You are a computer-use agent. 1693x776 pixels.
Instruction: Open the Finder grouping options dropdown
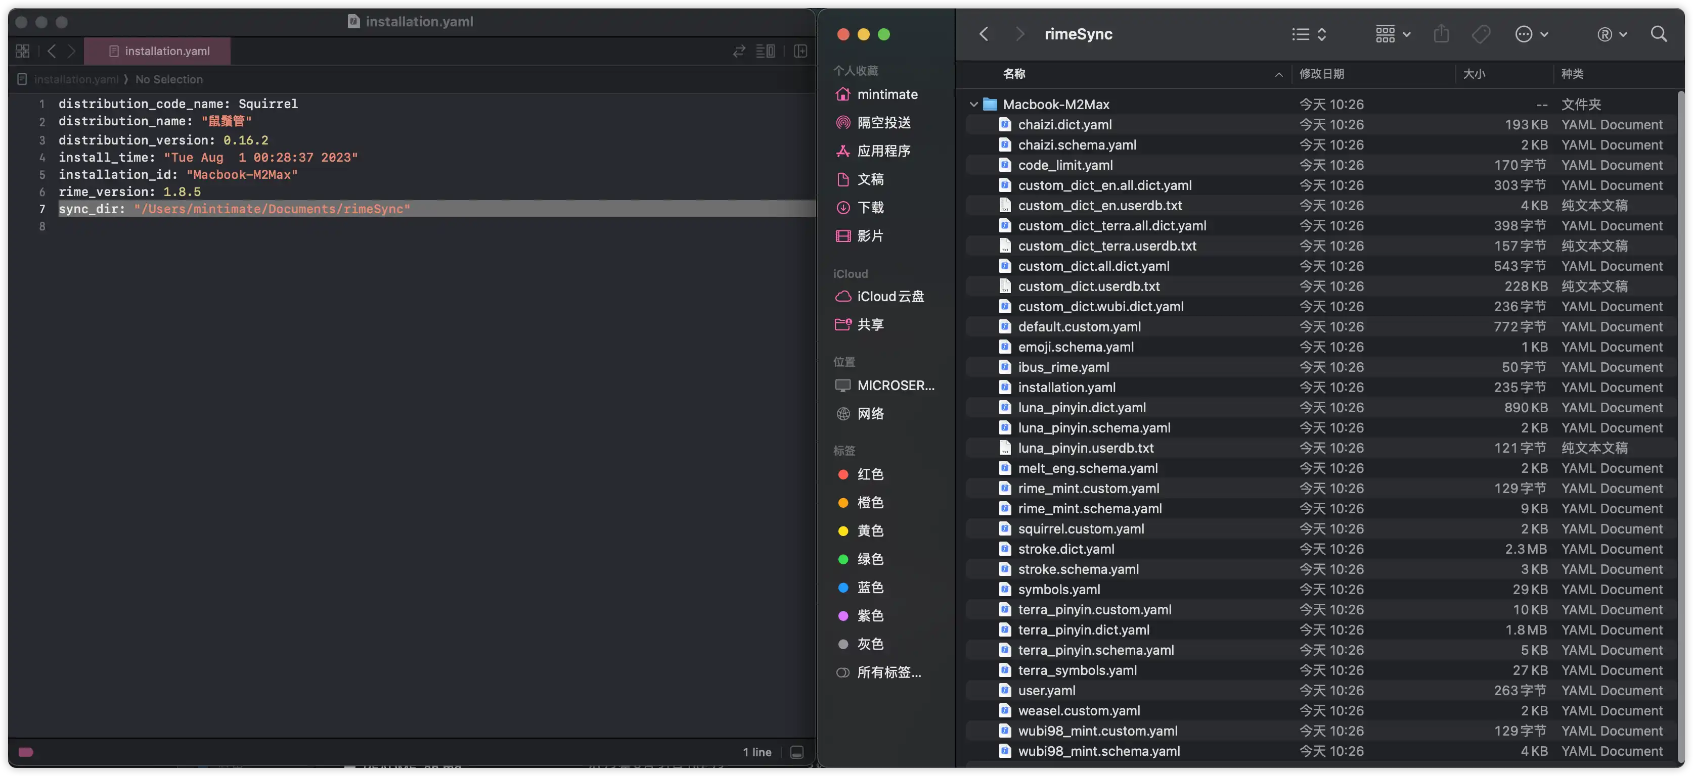pos(1393,34)
